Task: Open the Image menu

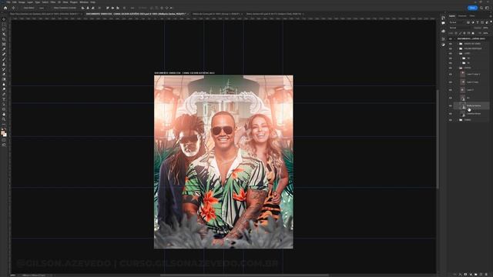Action: coord(22,2)
